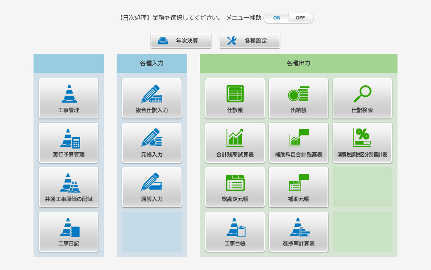Open the 工事日記 notebook icon
The width and height of the screenshot is (431, 270).
click(69, 231)
